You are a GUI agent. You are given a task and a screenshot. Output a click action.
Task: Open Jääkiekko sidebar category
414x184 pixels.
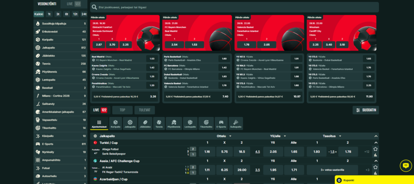(61, 56)
